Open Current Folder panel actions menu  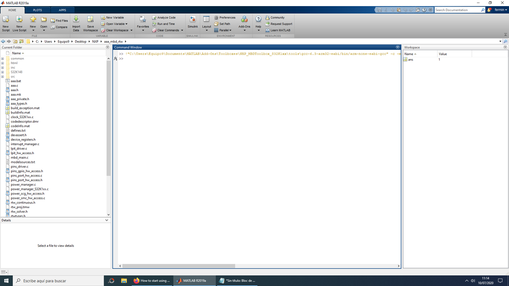click(108, 47)
